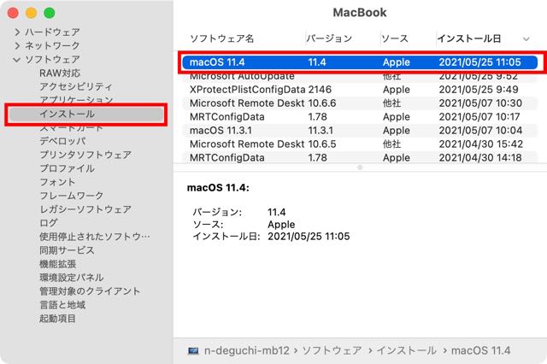Click the macOS 11.4: detail heading
547x364 pixels.
tap(219, 188)
